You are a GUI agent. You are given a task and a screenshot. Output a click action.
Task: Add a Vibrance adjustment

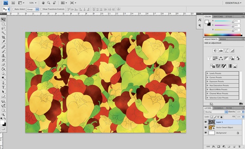coord(209,58)
